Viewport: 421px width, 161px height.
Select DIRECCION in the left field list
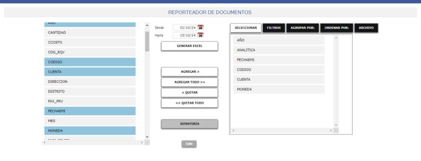click(x=90, y=82)
